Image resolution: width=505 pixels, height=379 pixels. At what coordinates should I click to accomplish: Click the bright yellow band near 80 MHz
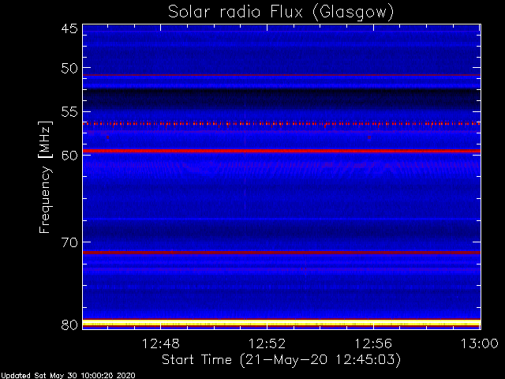point(282,323)
